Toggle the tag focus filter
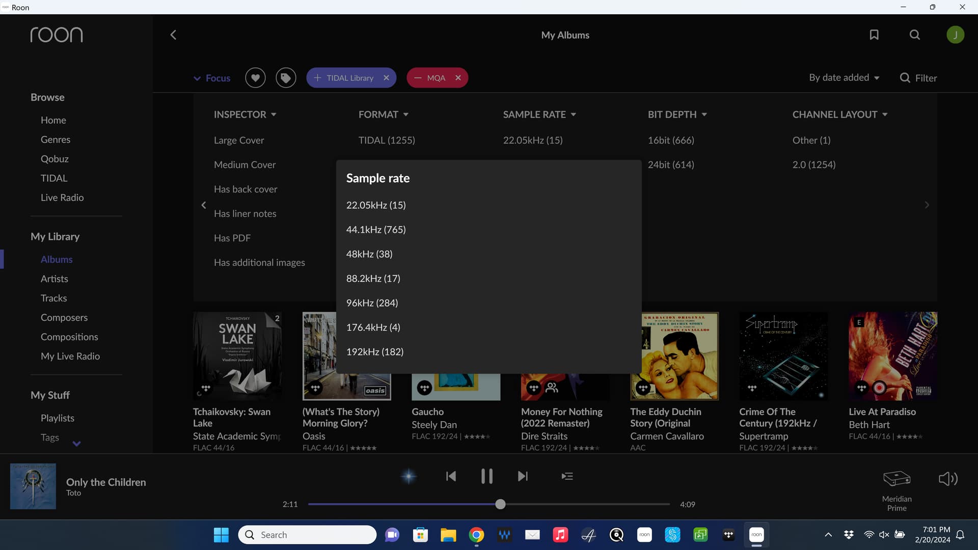978x550 pixels. pyautogui.click(x=286, y=78)
